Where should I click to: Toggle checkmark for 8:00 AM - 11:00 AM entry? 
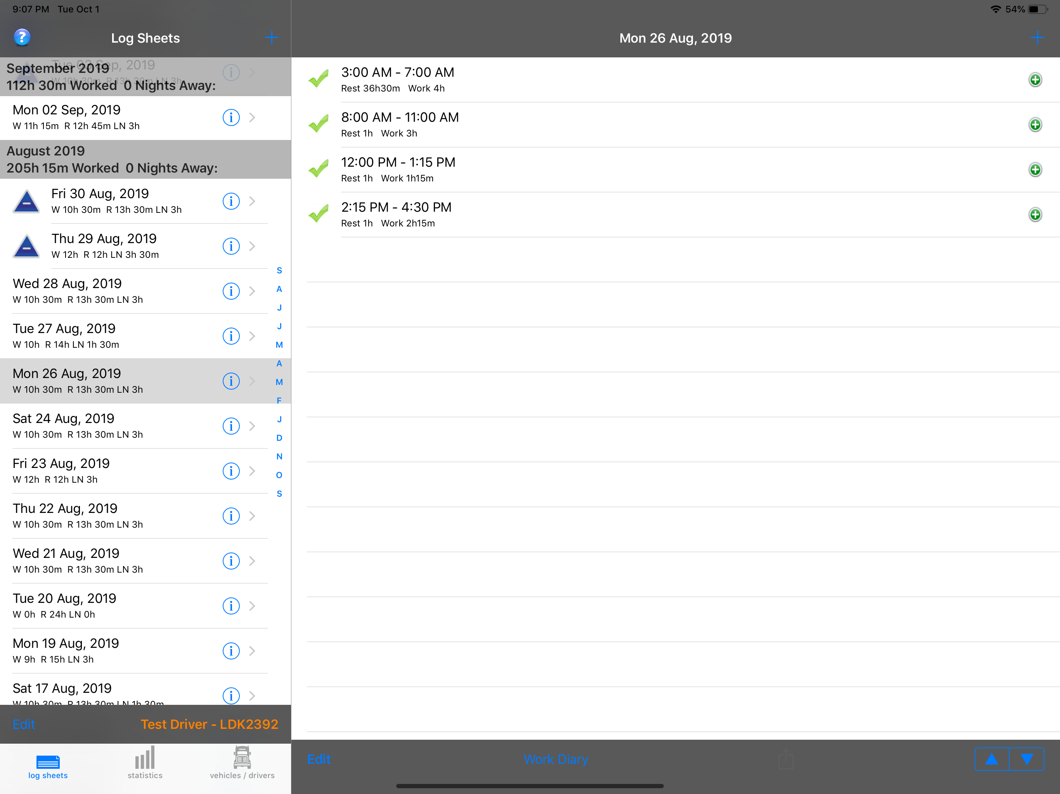tap(318, 124)
